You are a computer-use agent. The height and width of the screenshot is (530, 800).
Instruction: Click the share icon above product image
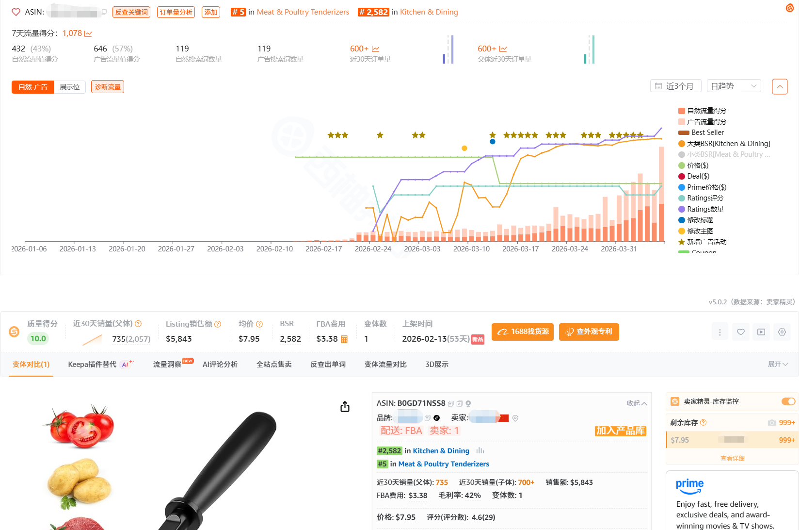[345, 407]
